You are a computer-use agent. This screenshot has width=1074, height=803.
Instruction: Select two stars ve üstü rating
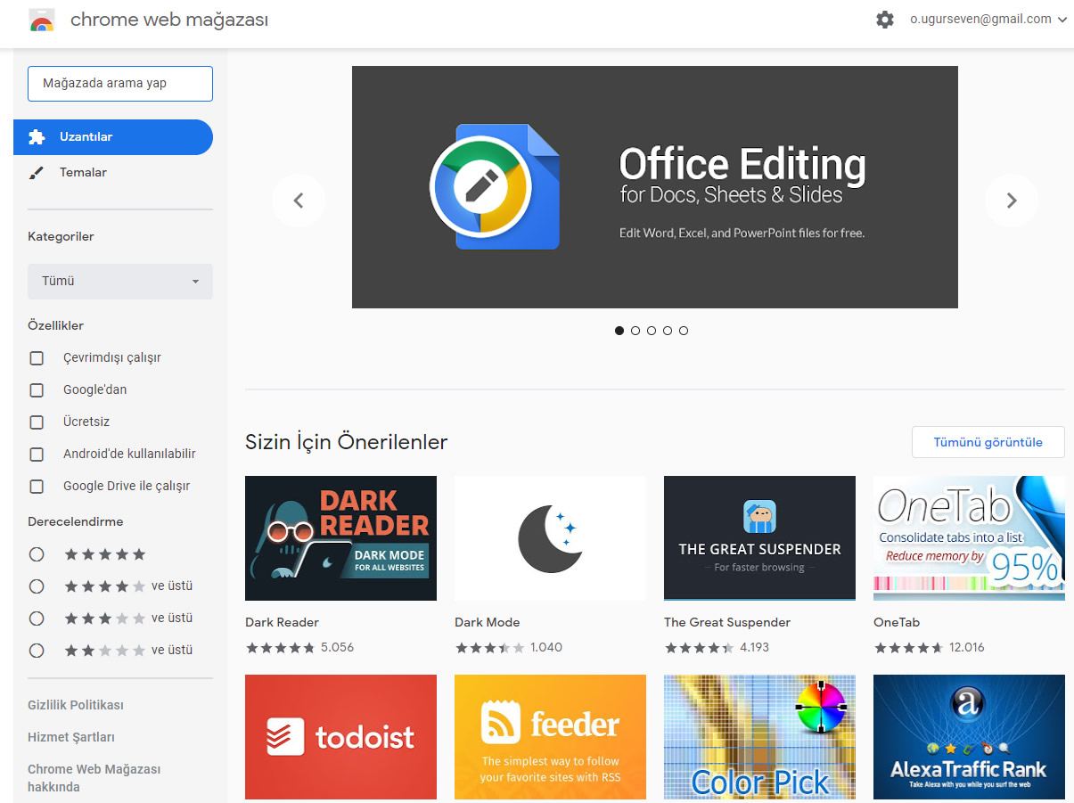[x=37, y=651]
